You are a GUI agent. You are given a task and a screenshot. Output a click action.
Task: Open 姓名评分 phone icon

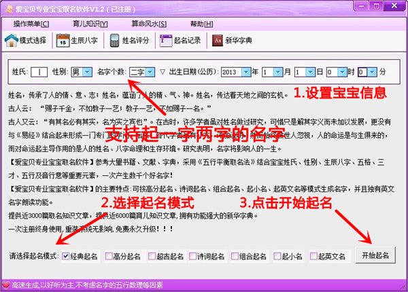114,41
